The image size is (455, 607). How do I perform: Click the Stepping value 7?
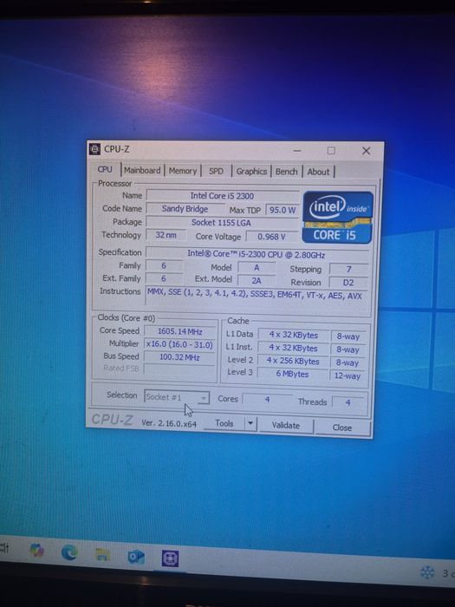click(348, 269)
